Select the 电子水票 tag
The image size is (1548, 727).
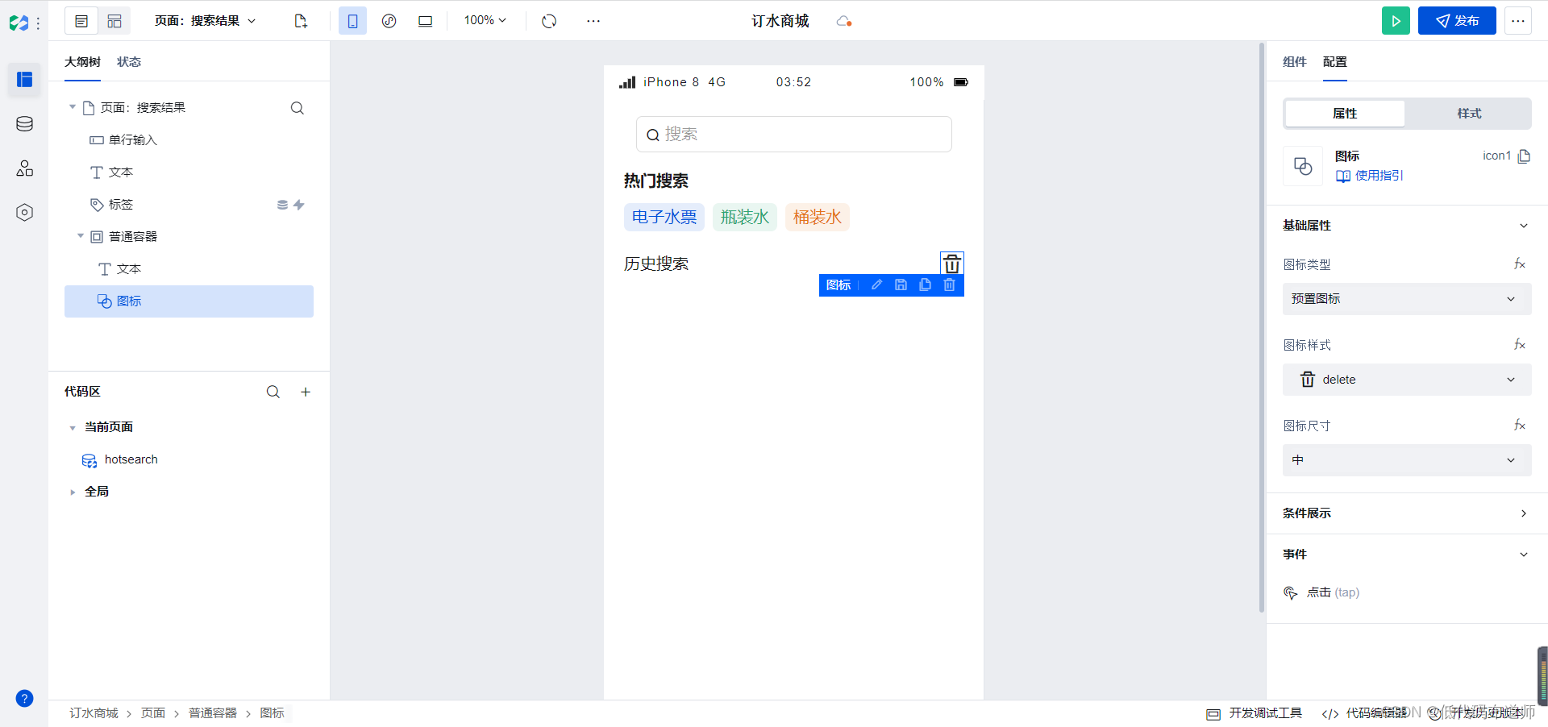(x=664, y=217)
